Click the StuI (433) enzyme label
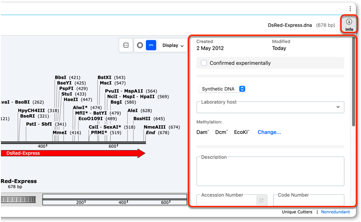This screenshot has height=222, width=361. [74, 94]
